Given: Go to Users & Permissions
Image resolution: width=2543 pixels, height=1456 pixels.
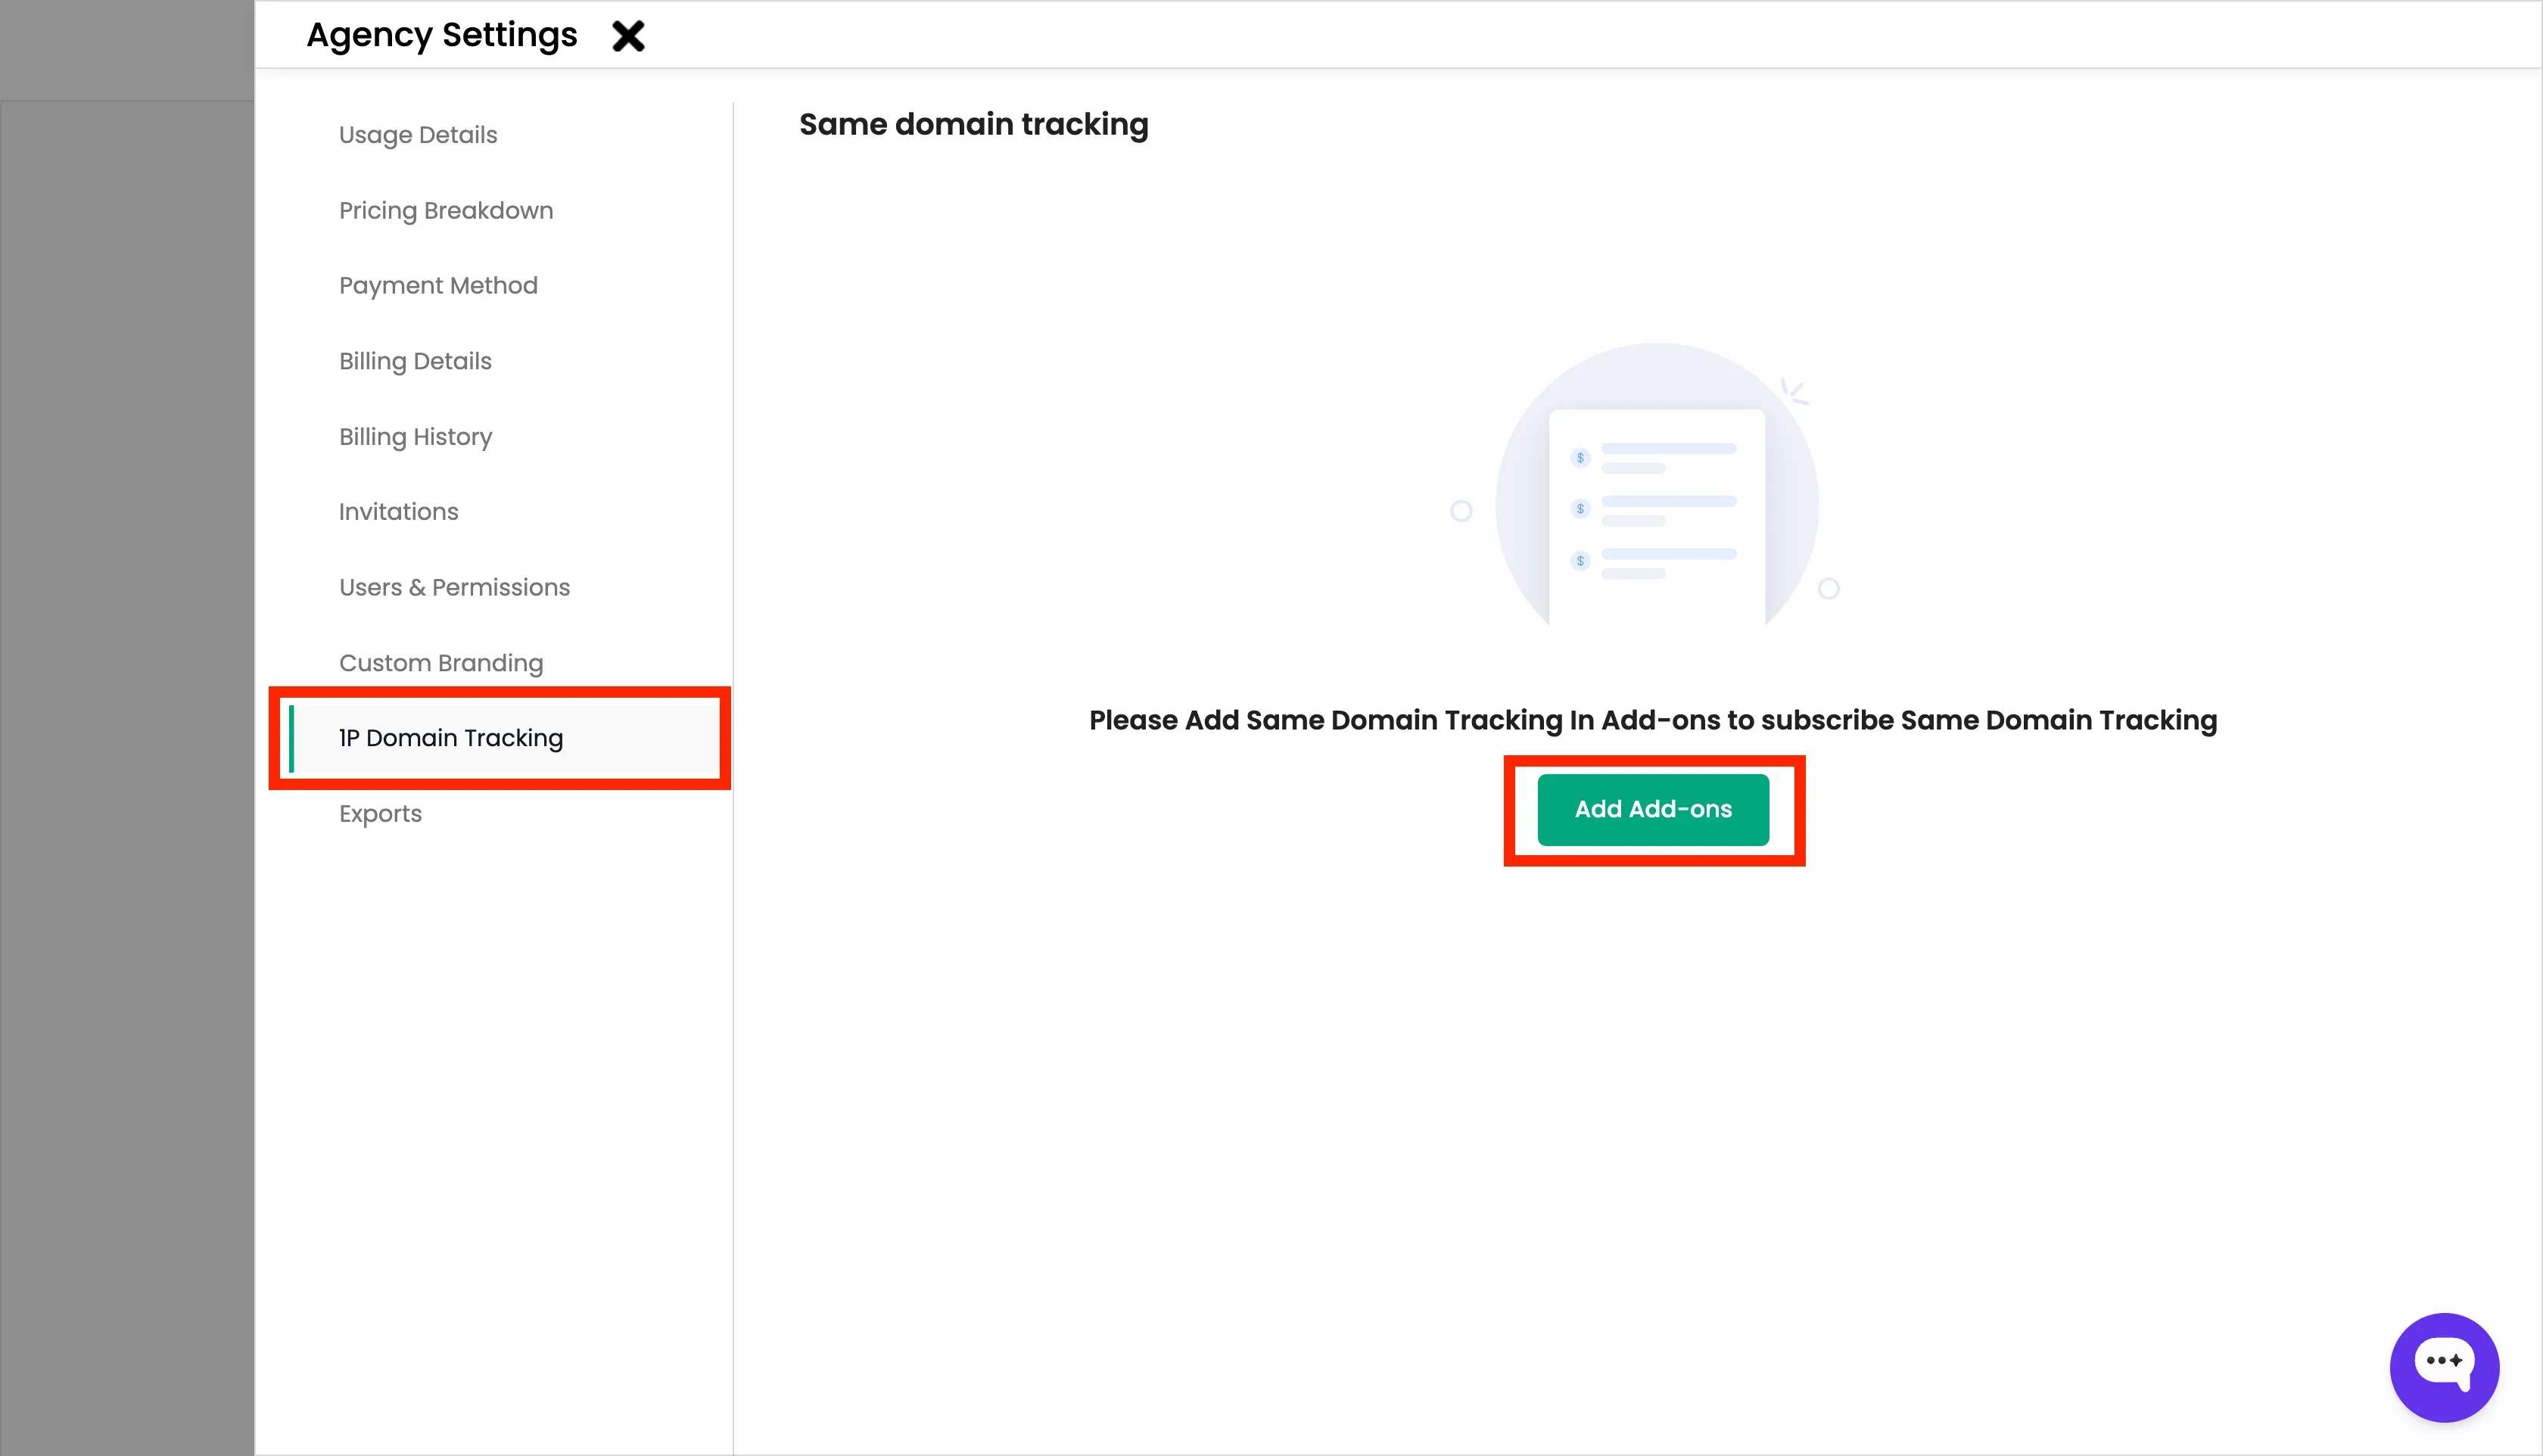Looking at the screenshot, I should [x=454, y=587].
